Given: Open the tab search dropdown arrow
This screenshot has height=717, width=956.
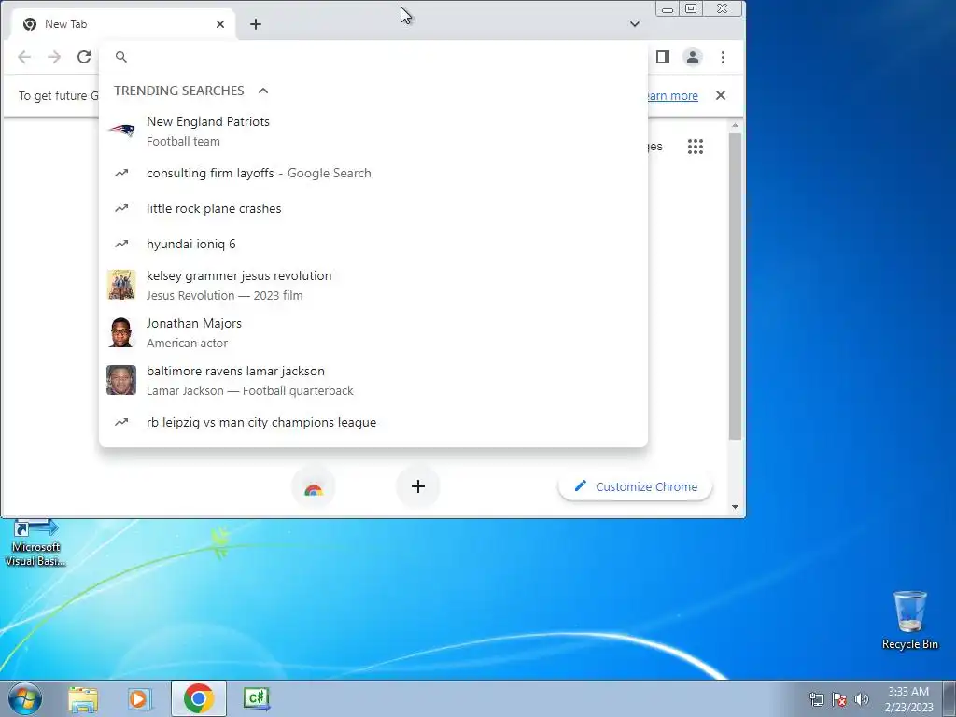Looking at the screenshot, I should pyautogui.click(x=635, y=24).
